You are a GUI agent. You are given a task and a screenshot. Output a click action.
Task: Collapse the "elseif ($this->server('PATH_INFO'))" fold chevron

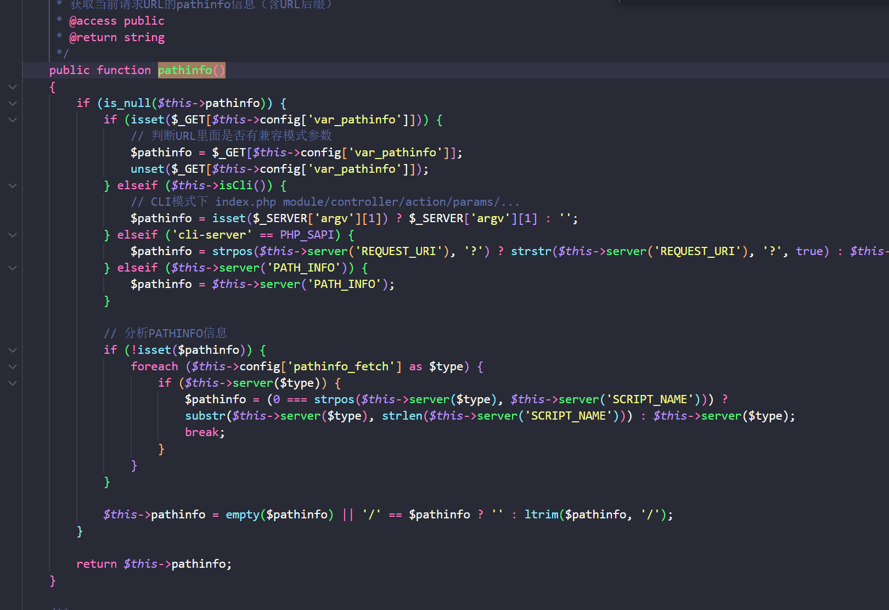(x=13, y=268)
